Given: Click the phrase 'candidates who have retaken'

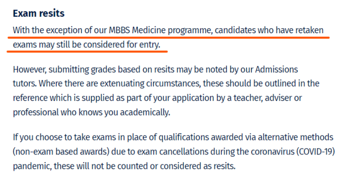Looking at the screenshot, I should [269, 30].
